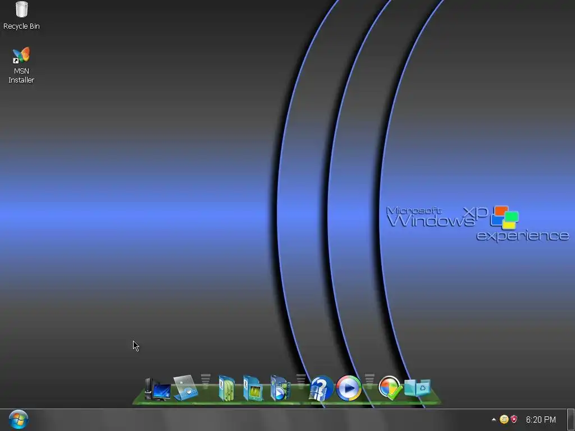The height and width of the screenshot is (431, 575).
Task: Open My Computer from the dock
Action: pos(158,389)
